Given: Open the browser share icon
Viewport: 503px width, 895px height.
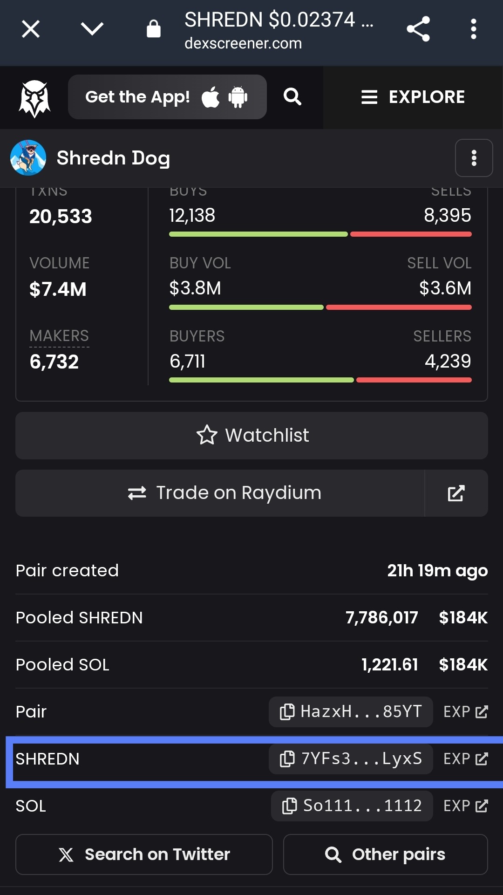Looking at the screenshot, I should pos(418,29).
